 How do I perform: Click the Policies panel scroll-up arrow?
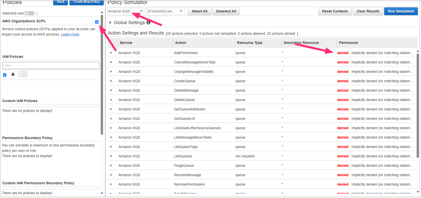[x=102, y=12]
